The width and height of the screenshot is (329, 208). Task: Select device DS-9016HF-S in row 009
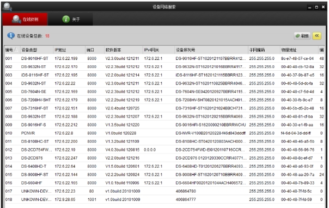pyautogui.click(x=33, y=125)
